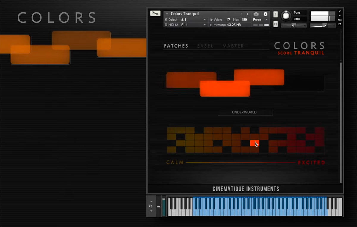Open instrument edit mode with the wrench icon
Image resolution: width=357 pixels, height=227 pixels.
(155, 13)
